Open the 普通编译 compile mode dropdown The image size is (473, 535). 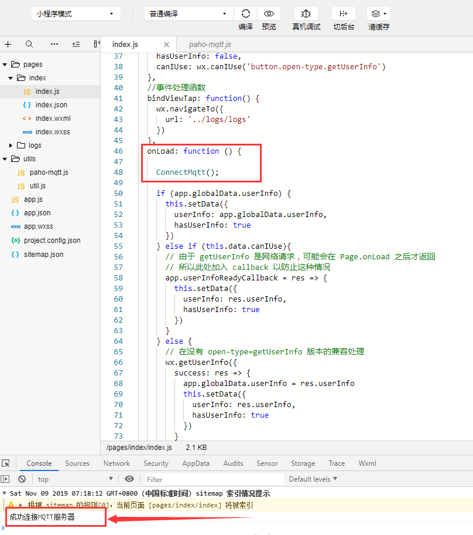188,13
